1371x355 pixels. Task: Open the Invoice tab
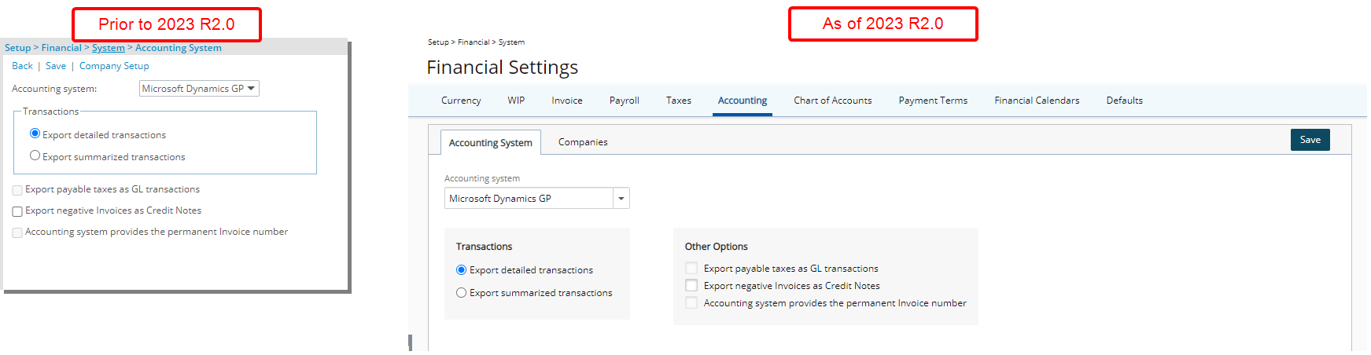click(567, 101)
